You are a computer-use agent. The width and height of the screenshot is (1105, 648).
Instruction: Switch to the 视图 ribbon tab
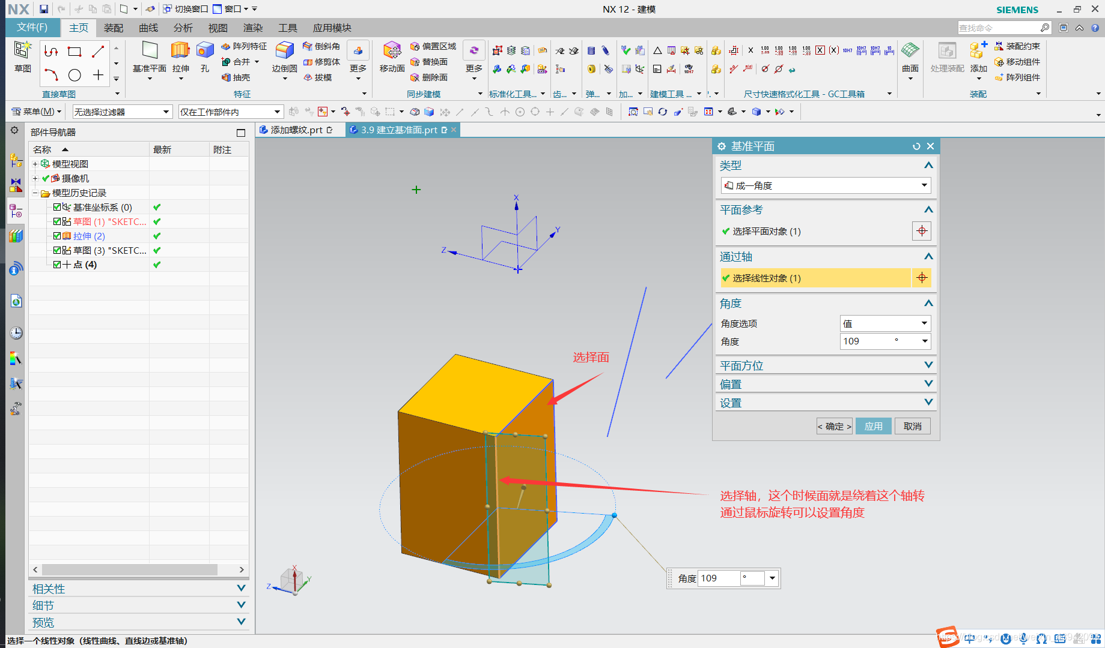point(218,28)
